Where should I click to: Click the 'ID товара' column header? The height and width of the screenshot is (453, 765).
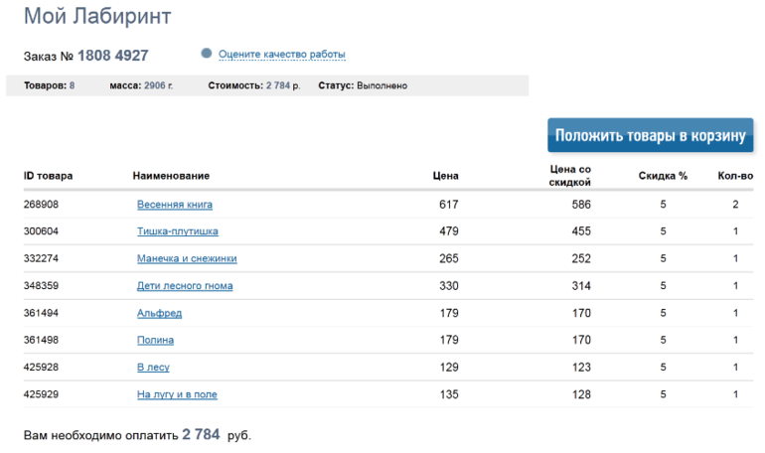[x=48, y=176]
